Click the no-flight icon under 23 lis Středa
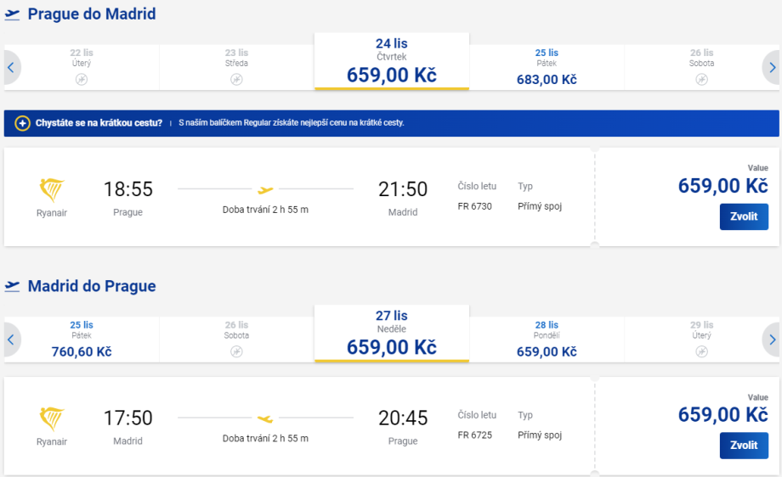Image resolution: width=782 pixels, height=477 pixels. point(236,80)
